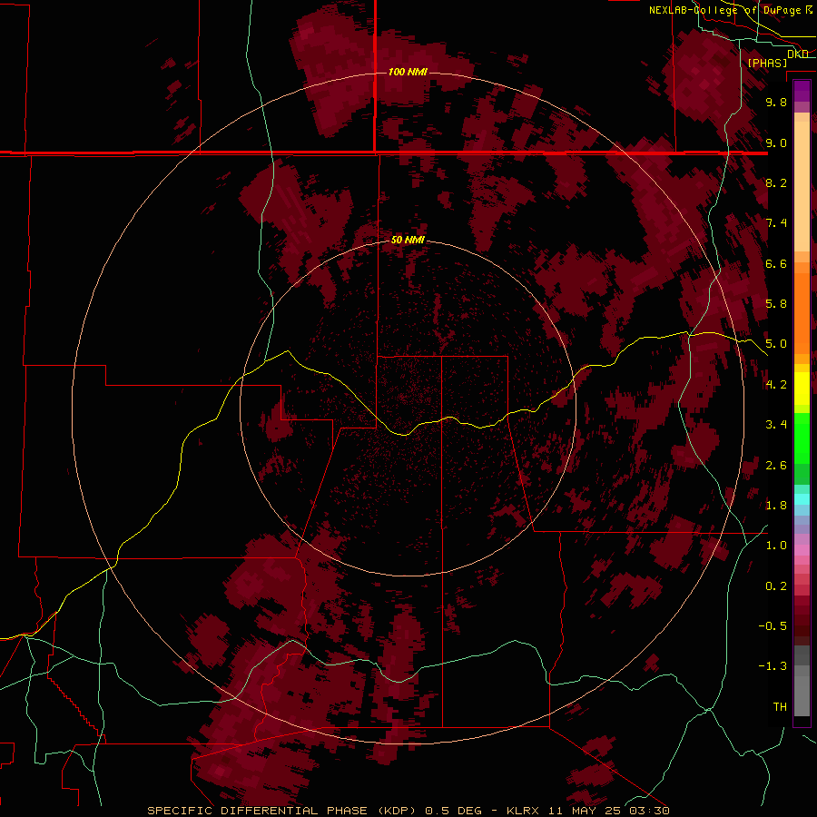Click the 1.8 scale value
Viewport: 817px width, 817px height.
click(x=776, y=506)
